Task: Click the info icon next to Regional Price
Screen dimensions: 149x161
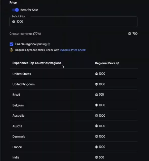Action: [118, 63]
